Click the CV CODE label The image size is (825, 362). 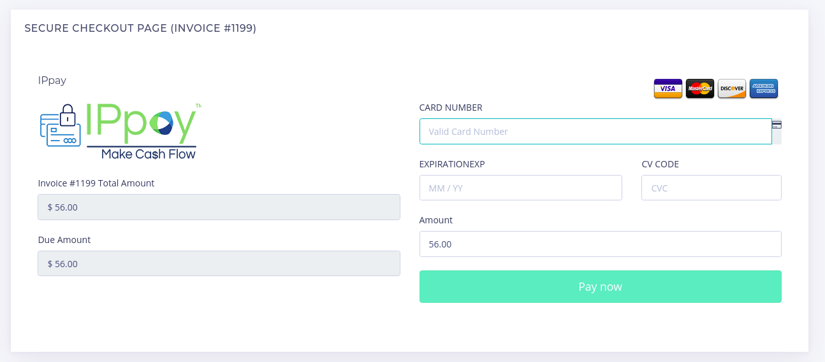[x=660, y=164]
